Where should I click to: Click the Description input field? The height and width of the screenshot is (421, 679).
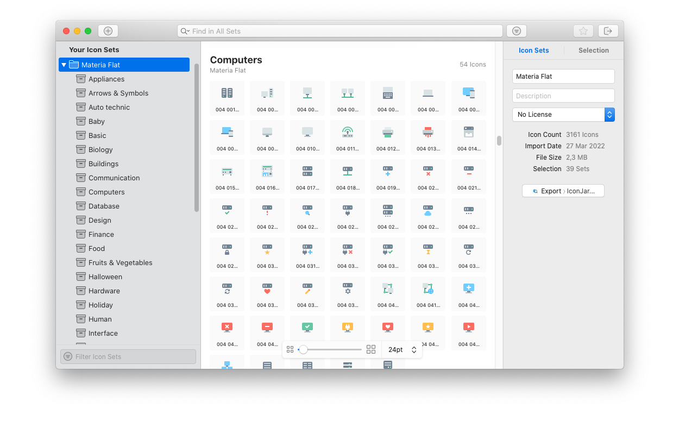pyautogui.click(x=563, y=96)
